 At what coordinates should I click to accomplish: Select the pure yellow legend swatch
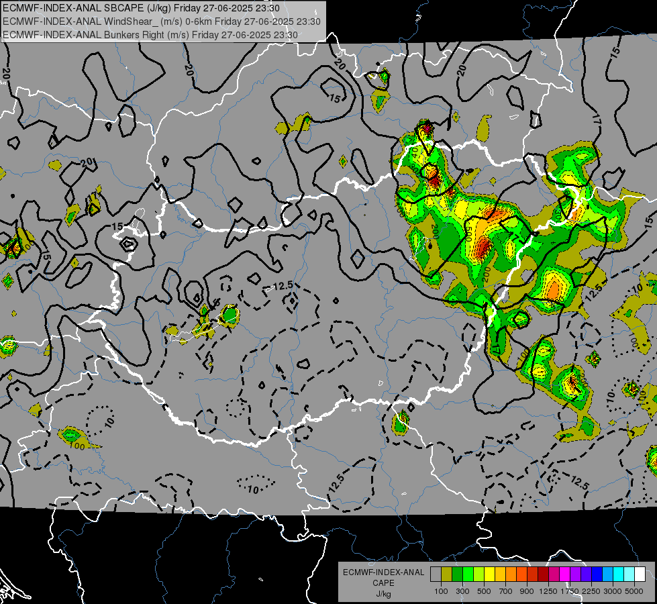[x=489, y=574]
